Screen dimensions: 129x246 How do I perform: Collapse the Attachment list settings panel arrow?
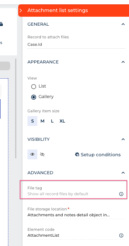coord(21,11)
